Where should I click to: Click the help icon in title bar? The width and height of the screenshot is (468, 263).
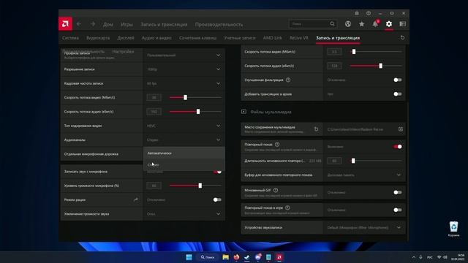[369, 13]
